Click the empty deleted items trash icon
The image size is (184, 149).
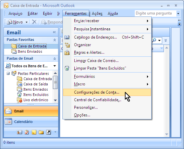pos(67,68)
